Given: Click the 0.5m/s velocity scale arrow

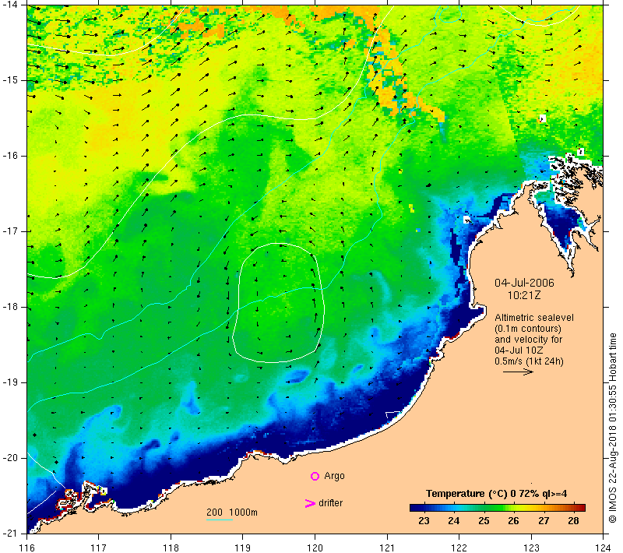Looking at the screenshot, I should point(518,372).
